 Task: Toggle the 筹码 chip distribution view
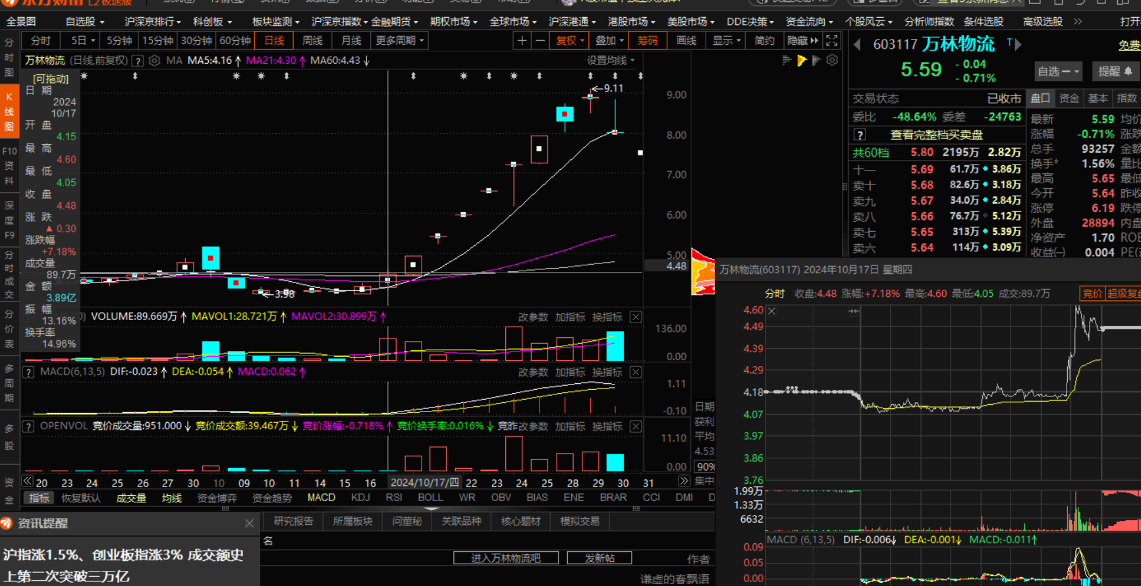[648, 41]
